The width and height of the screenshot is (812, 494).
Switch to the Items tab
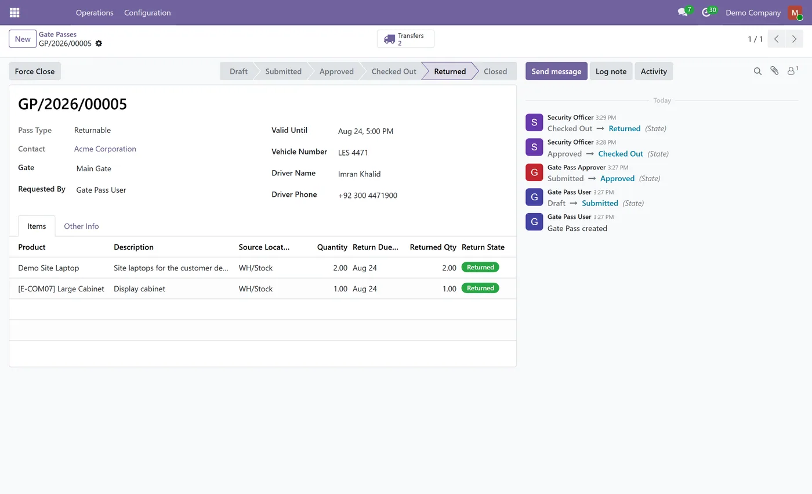coord(37,226)
